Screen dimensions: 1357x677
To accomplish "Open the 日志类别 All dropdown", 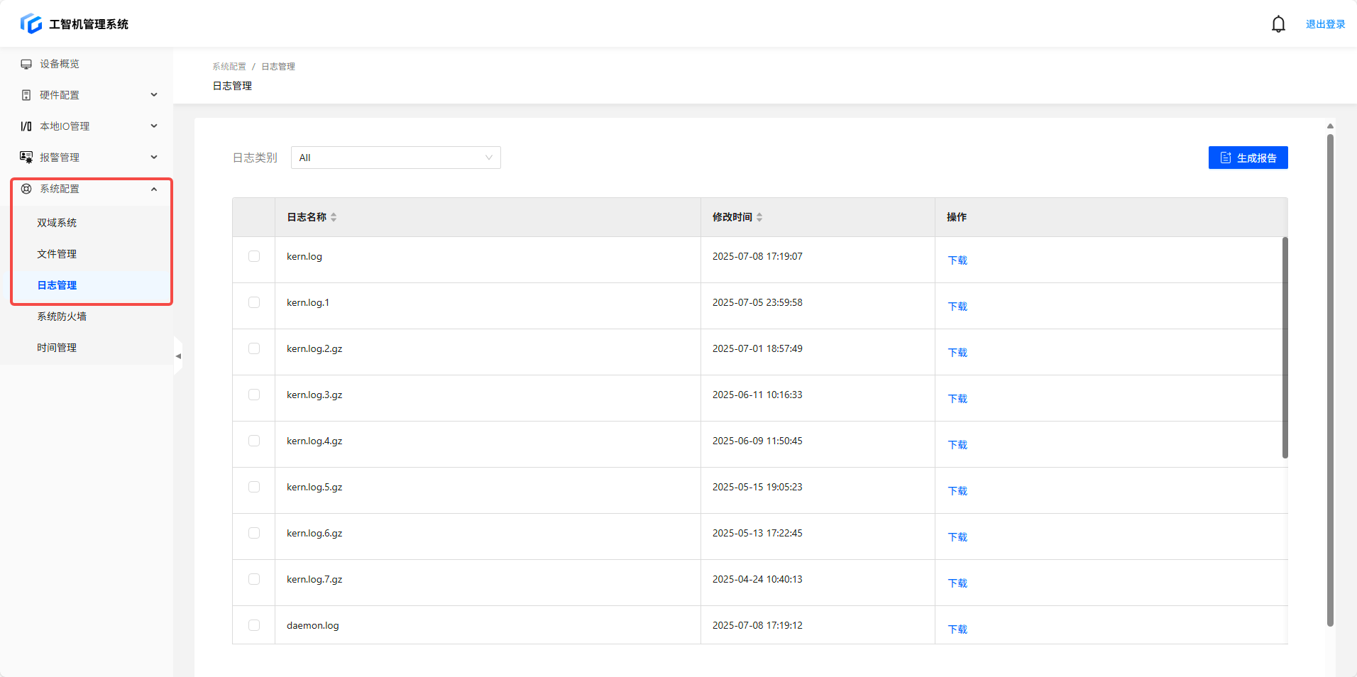I will 395,158.
